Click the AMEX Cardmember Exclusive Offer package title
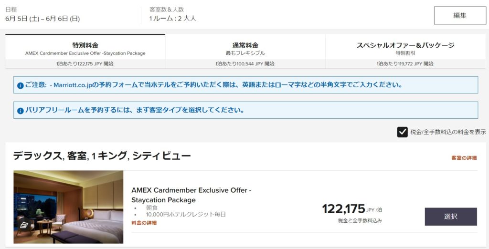This screenshot has height=249, width=489. [191, 195]
